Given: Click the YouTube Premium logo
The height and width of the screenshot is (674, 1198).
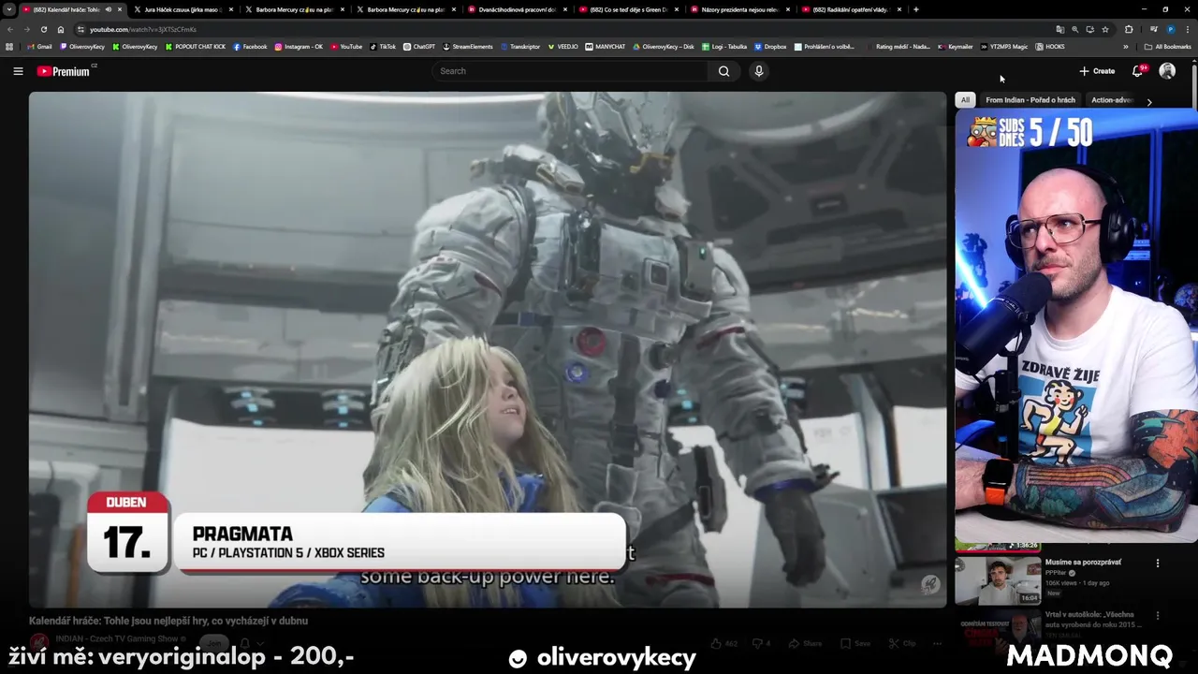Looking at the screenshot, I should [64, 71].
